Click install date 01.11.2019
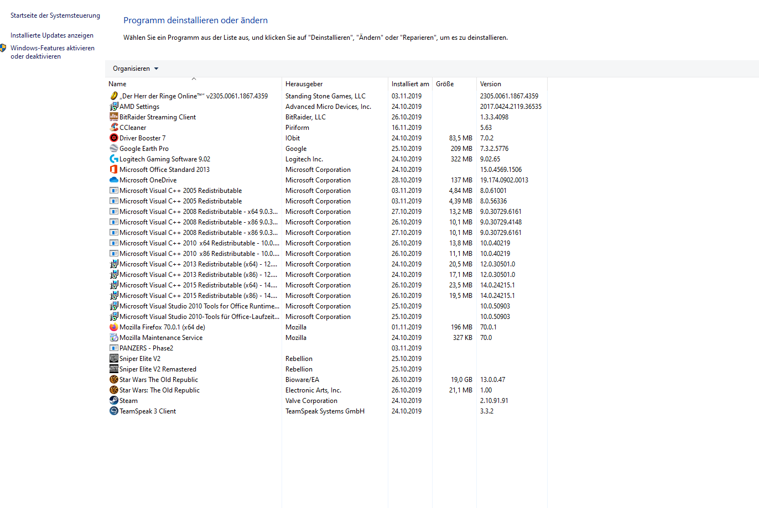The width and height of the screenshot is (759, 508). [x=407, y=327]
